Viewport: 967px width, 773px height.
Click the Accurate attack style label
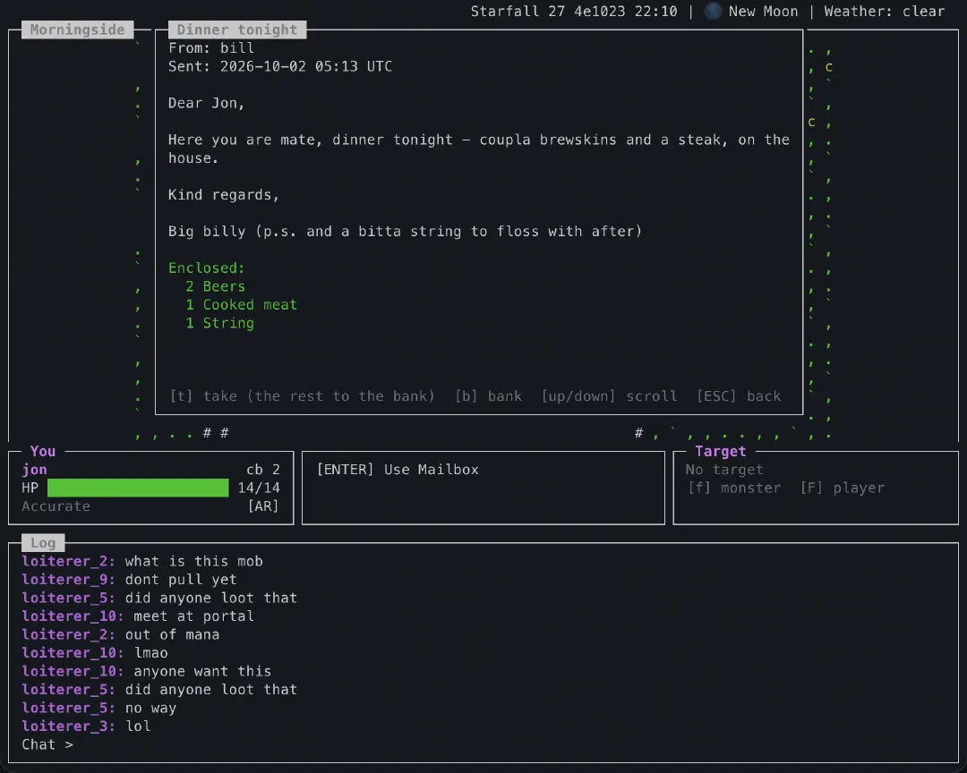[56, 506]
